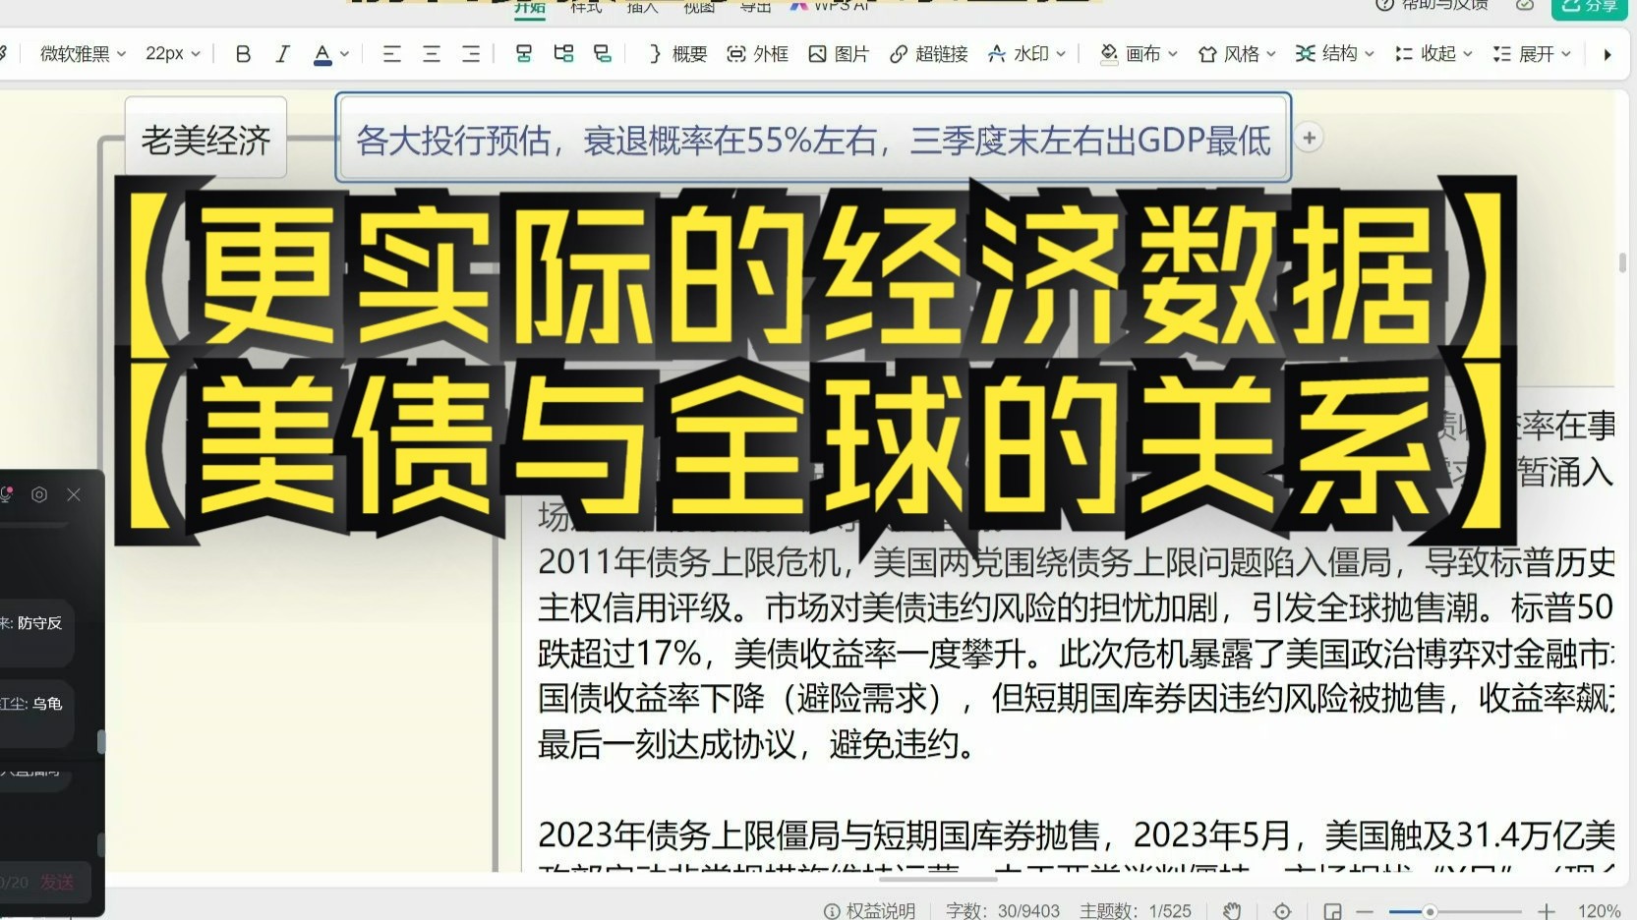This screenshot has height=920, width=1637.
Task: Zoom in with the plus button
Action: pos(1547,912)
